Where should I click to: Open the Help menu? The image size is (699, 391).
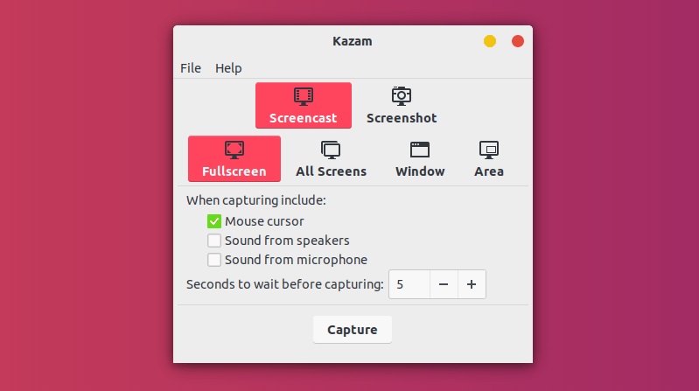point(228,68)
